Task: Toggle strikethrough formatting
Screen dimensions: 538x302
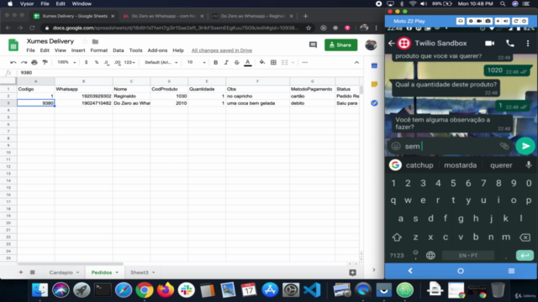Action: (237, 62)
